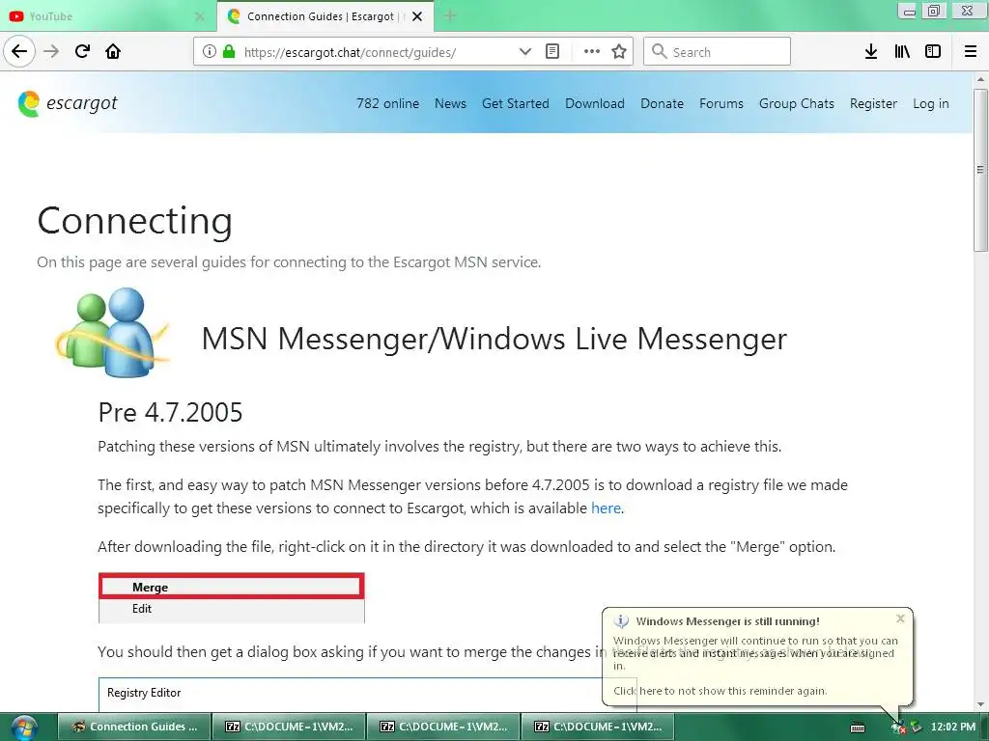The width and height of the screenshot is (989, 741).
Task: Expand the address bar history dropdown
Action: click(x=524, y=51)
